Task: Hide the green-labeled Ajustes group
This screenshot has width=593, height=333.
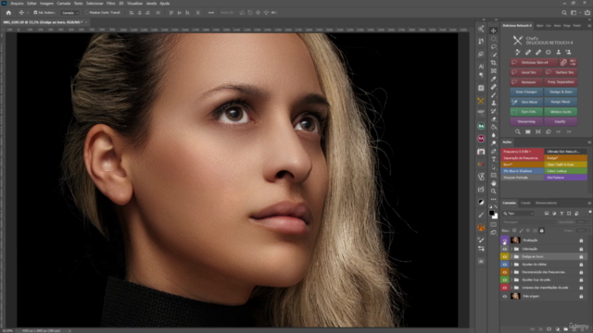Action: 504,279
